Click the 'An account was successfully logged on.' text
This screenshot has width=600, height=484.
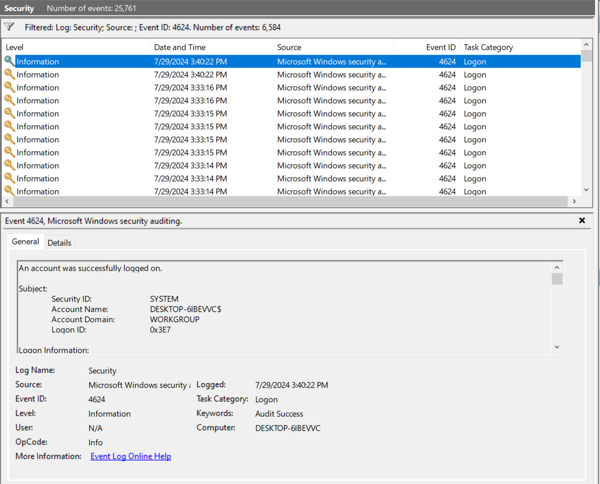click(x=90, y=268)
